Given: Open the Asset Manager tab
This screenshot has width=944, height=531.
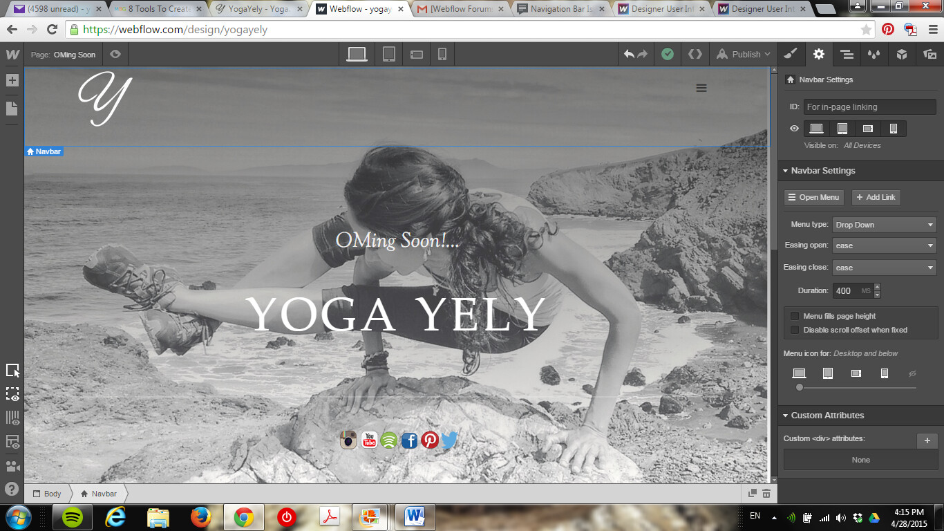Looking at the screenshot, I should [x=929, y=54].
